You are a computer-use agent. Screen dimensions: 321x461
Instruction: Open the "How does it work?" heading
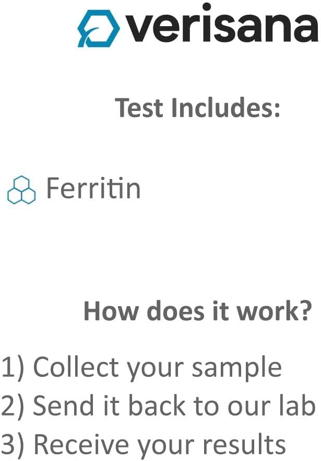[198, 311]
